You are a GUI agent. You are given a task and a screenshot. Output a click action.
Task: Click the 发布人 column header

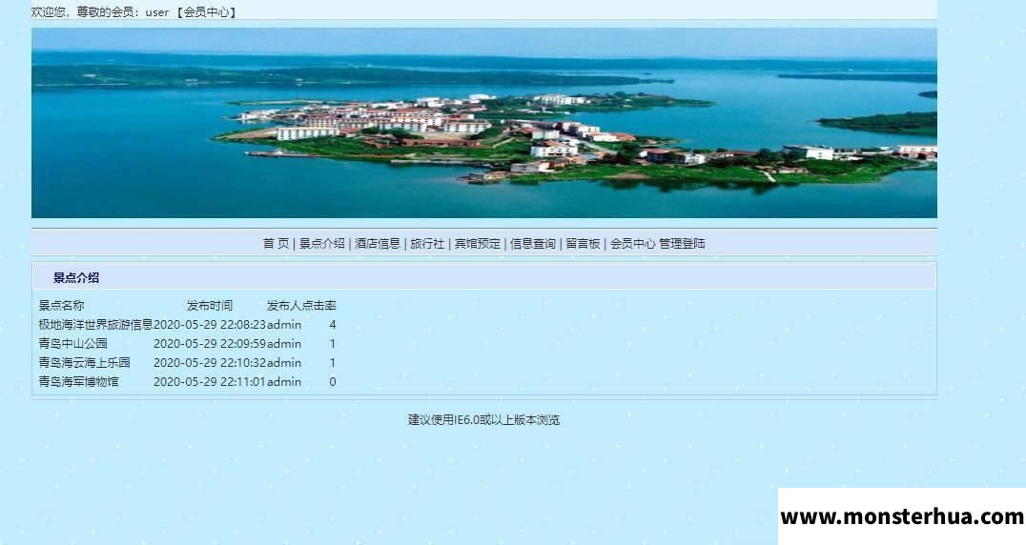coord(284,306)
